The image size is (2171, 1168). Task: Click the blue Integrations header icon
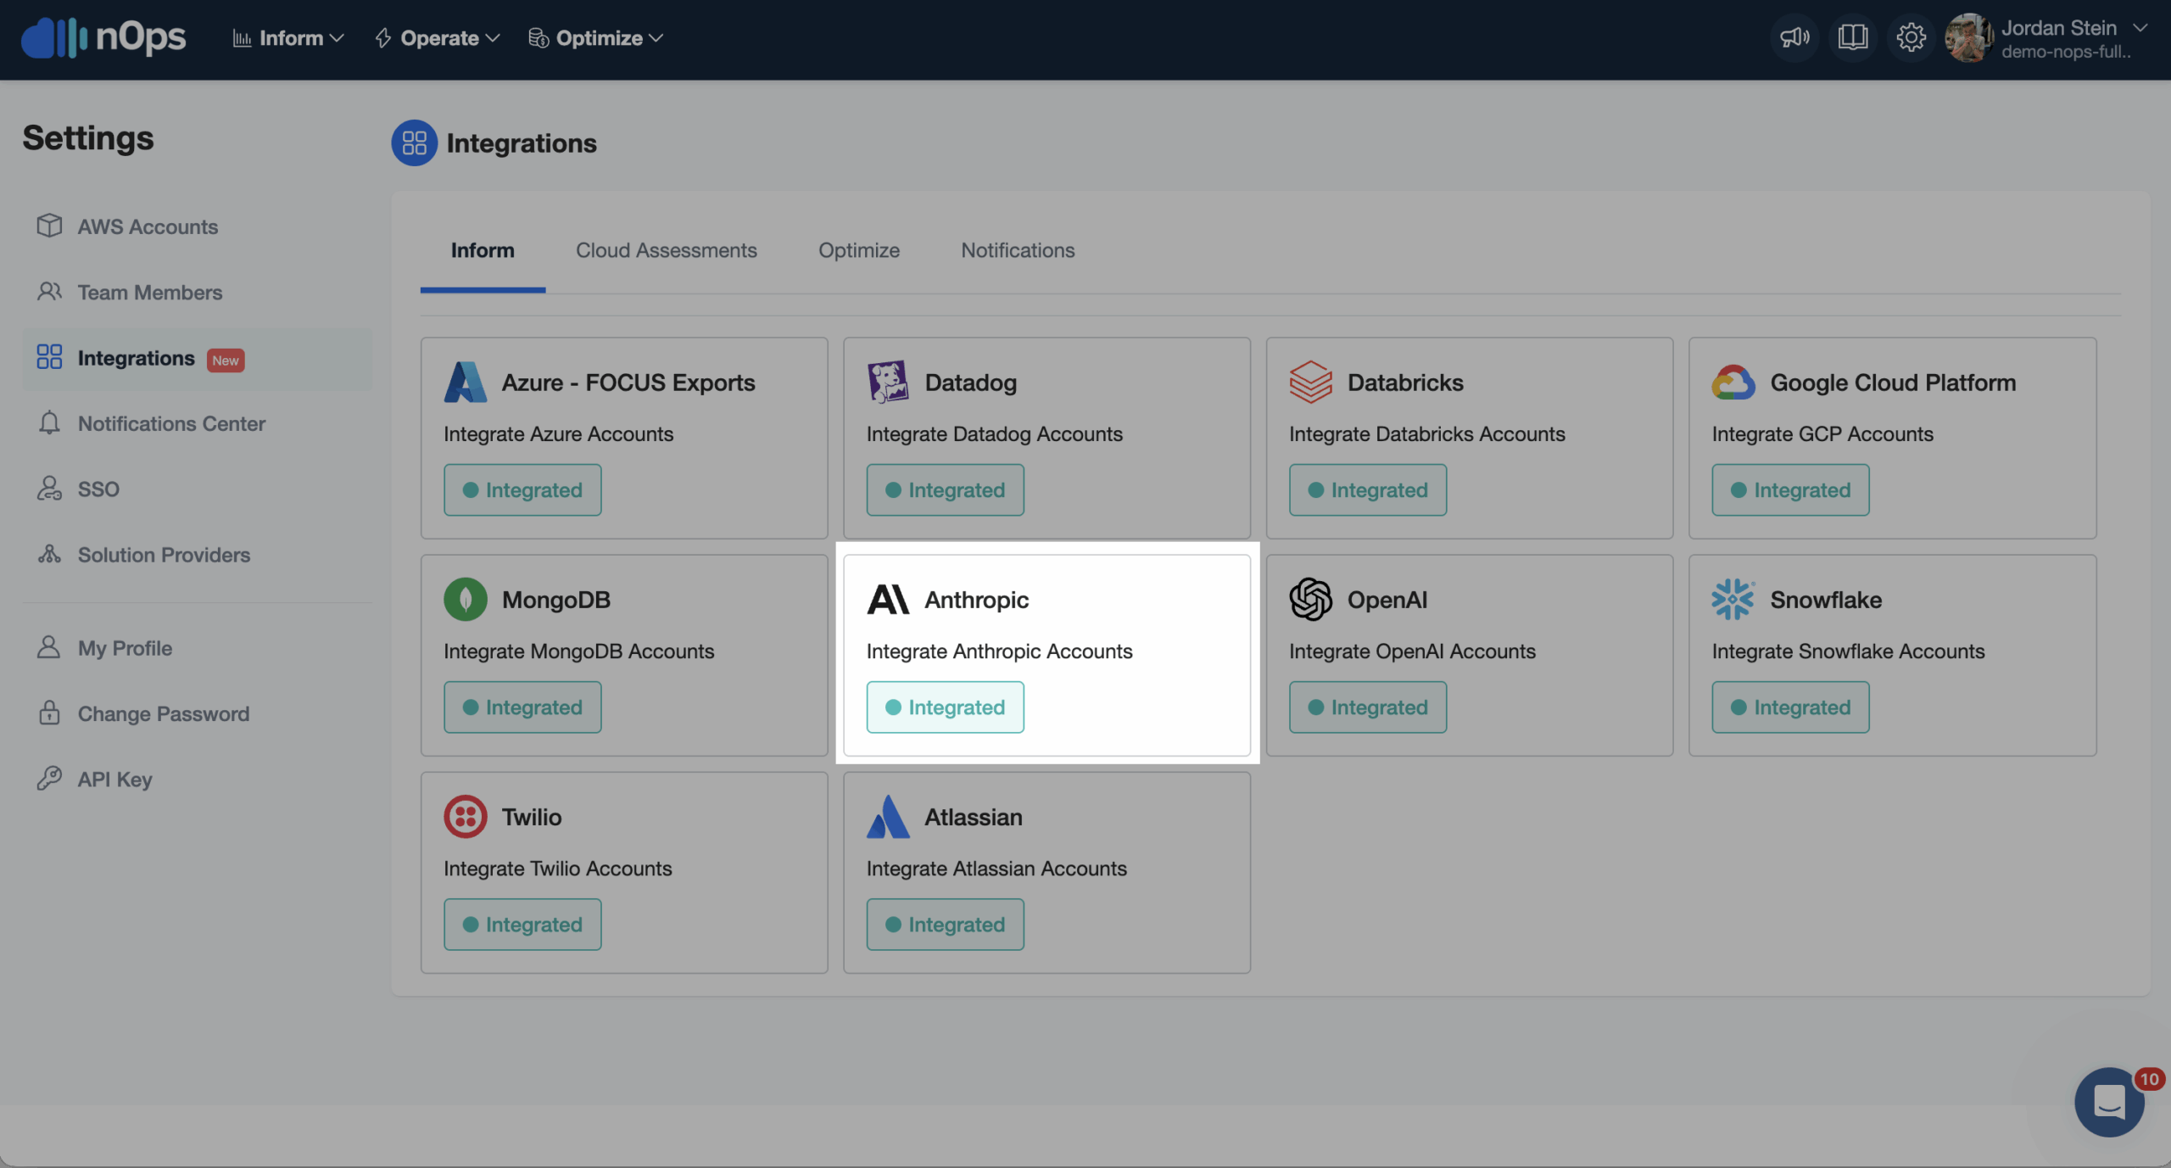pyautogui.click(x=414, y=143)
